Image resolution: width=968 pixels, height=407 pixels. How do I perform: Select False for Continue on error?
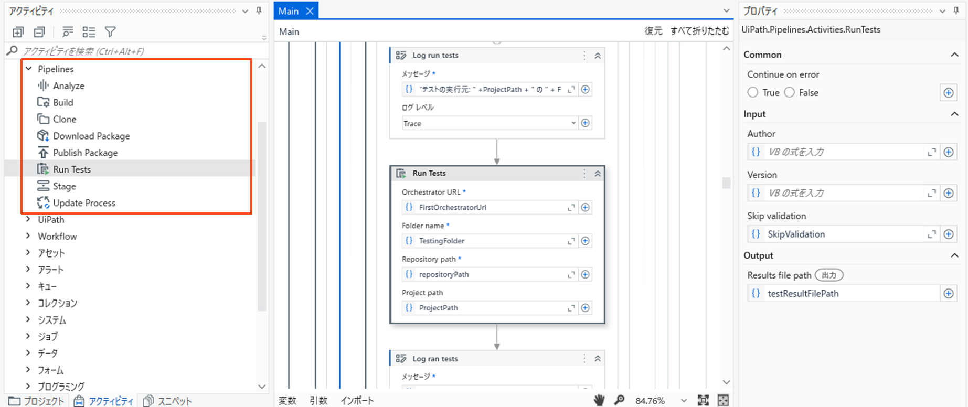coord(790,92)
